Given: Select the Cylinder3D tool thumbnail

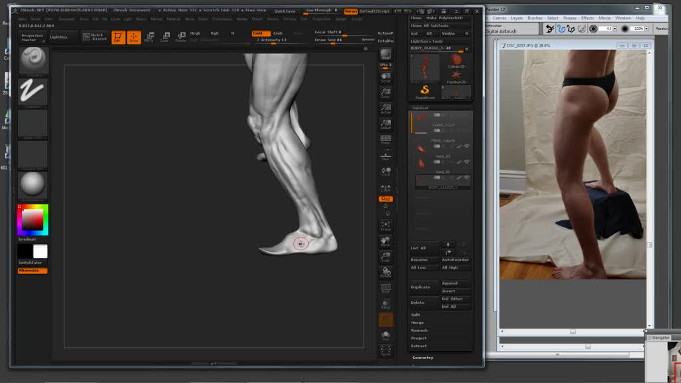Looking at the screenshot, I should 456,61.
